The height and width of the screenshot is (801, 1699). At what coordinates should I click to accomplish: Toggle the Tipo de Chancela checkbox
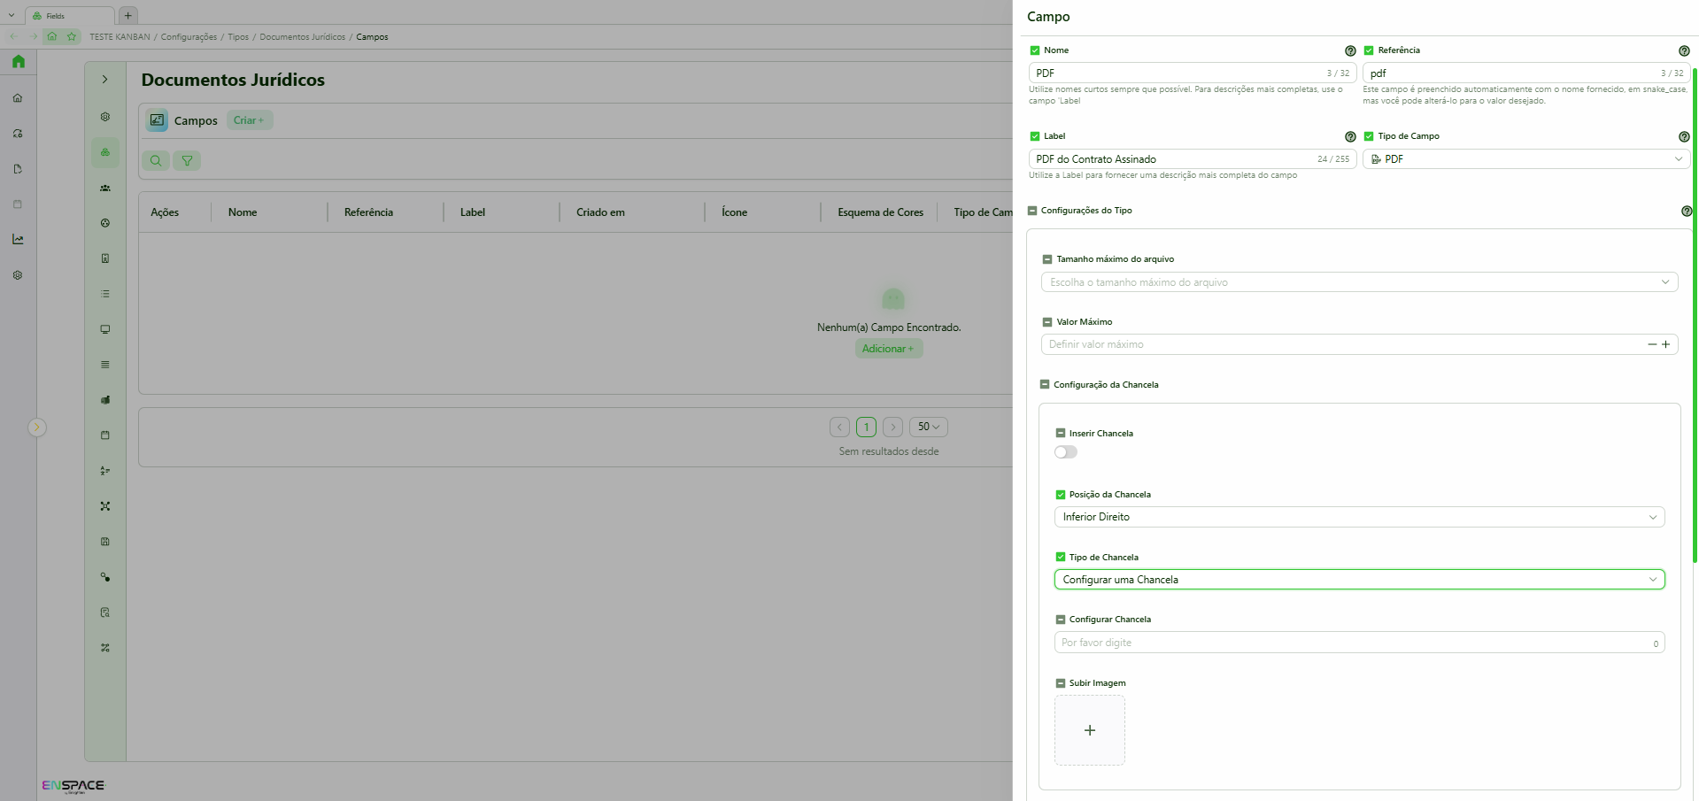1061,558
